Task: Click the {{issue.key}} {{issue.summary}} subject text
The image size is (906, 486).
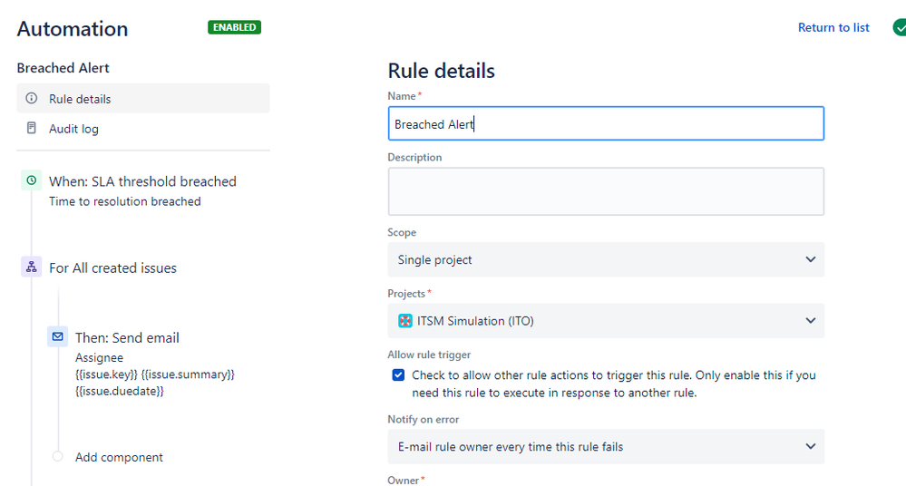Action: coord(155,374)
